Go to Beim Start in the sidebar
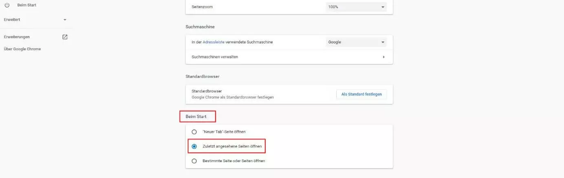 coord(27,5)
